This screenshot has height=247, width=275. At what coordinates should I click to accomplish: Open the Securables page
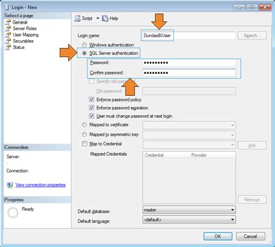point(23,41)
